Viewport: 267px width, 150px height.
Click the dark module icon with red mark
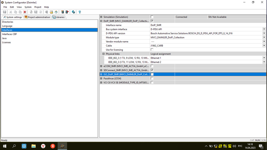coord(67,12)
